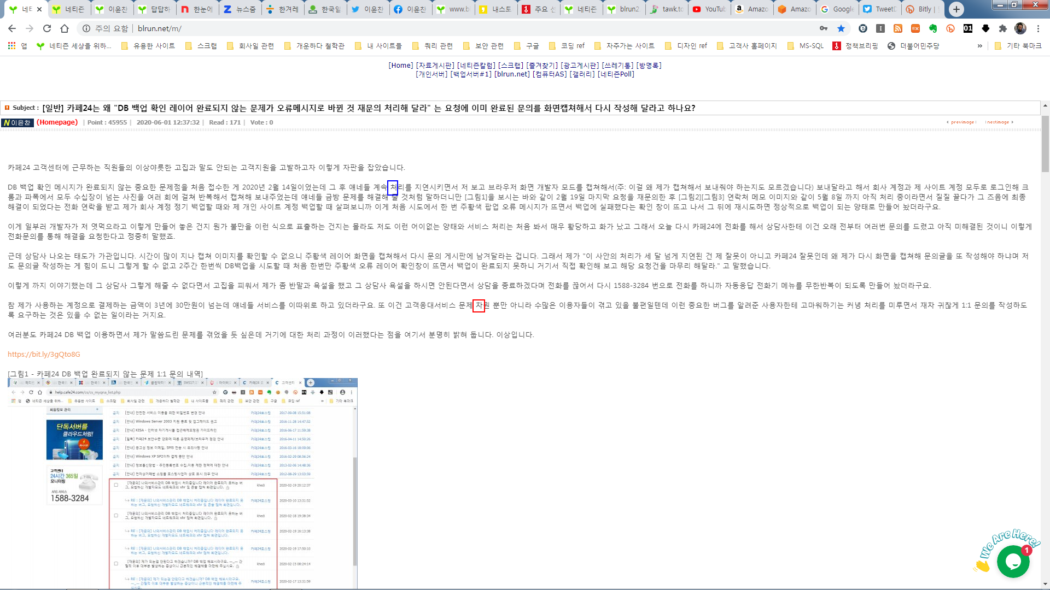Expand the 쿼리 관련 bookmark folder
The width and height of the screenshot is (1050, 590).
(x=433, y=46)
